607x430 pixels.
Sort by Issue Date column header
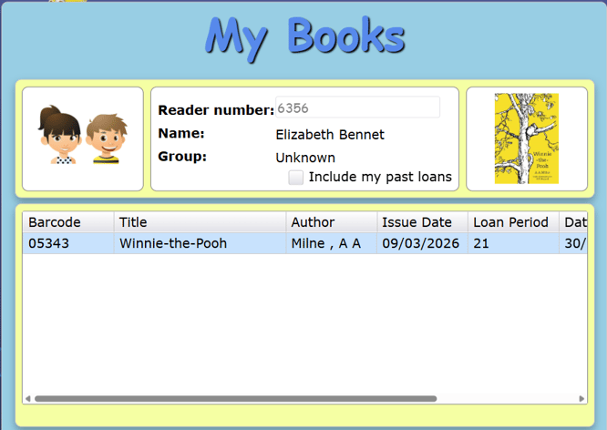[x=422, y=222]
